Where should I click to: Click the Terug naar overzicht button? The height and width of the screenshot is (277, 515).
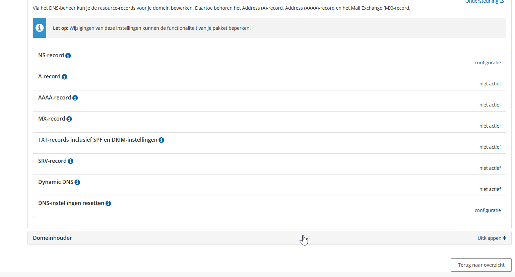(x=481, y=265)
